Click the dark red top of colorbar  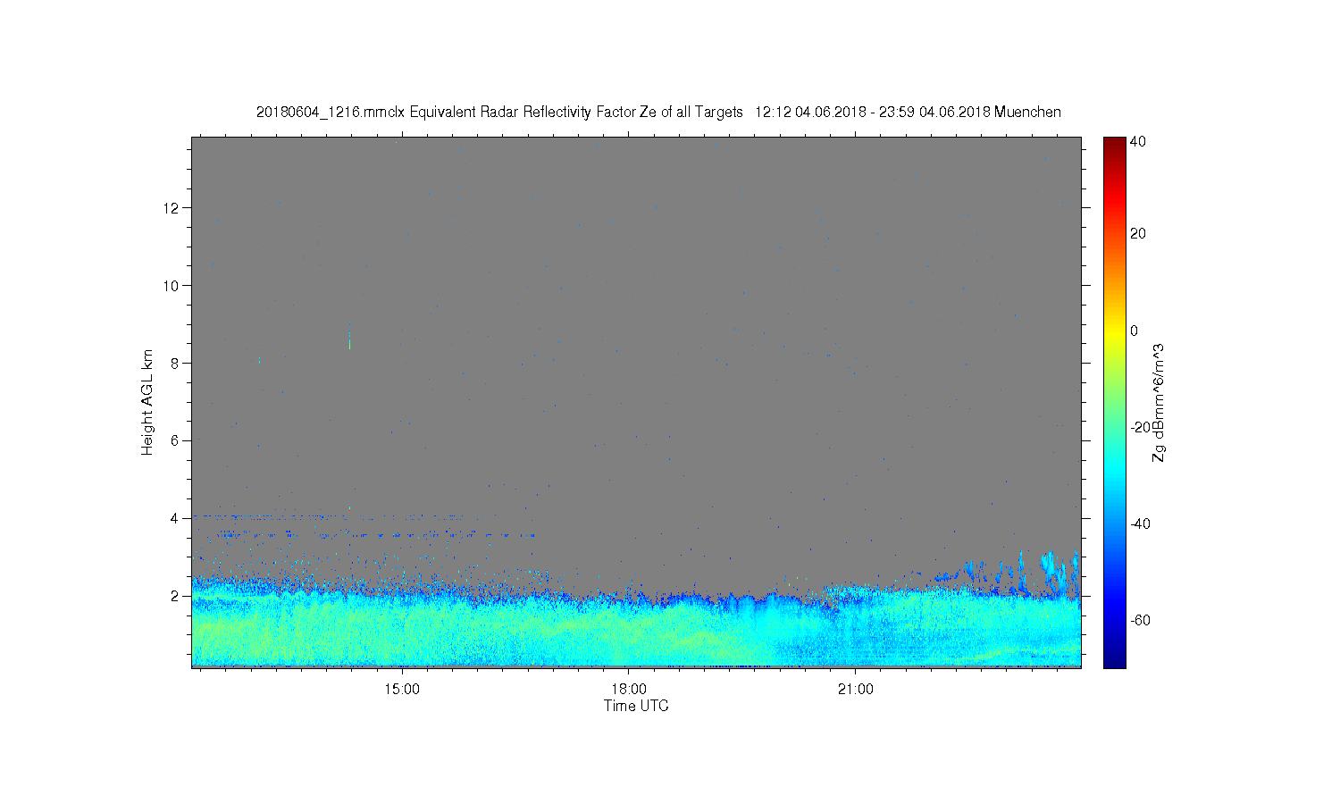[x=1114, y=144]
